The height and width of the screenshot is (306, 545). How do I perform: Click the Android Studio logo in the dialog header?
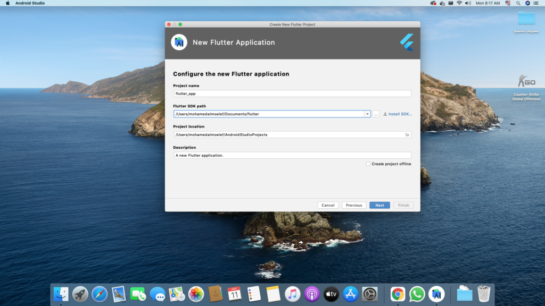(179, 42)
